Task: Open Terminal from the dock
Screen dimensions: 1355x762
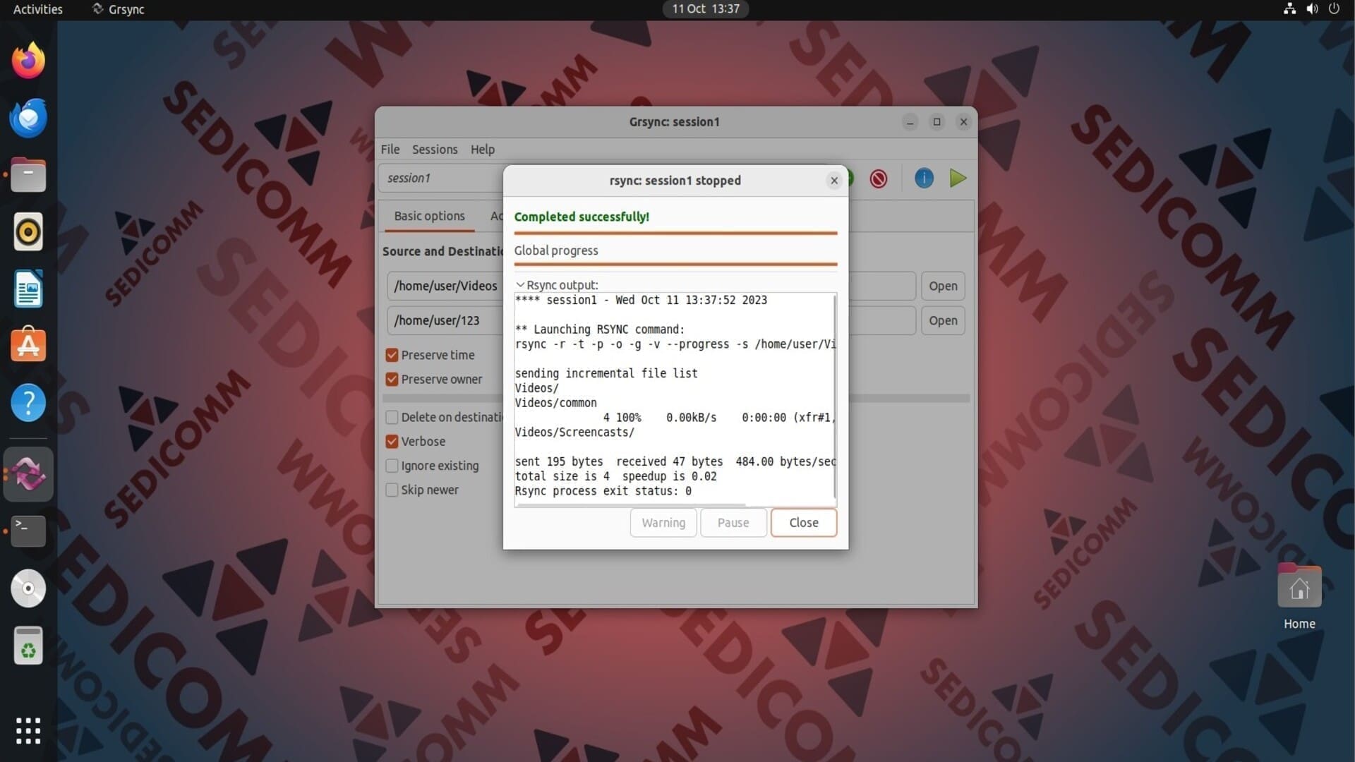Action: click(x=28, y=531)
